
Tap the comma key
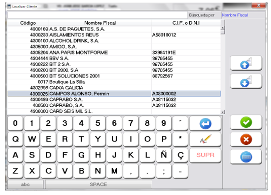[131, 171]
